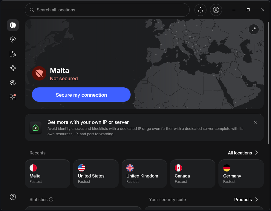Click the vertical scrollbar on the right
Screen dimensions: 271x211
click(x=268, y=83)
